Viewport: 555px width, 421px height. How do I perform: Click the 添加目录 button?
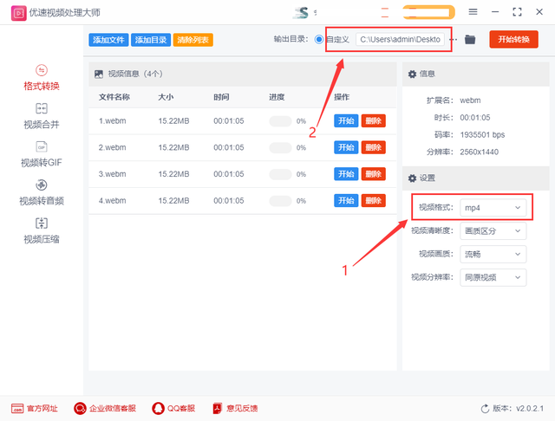151,40
